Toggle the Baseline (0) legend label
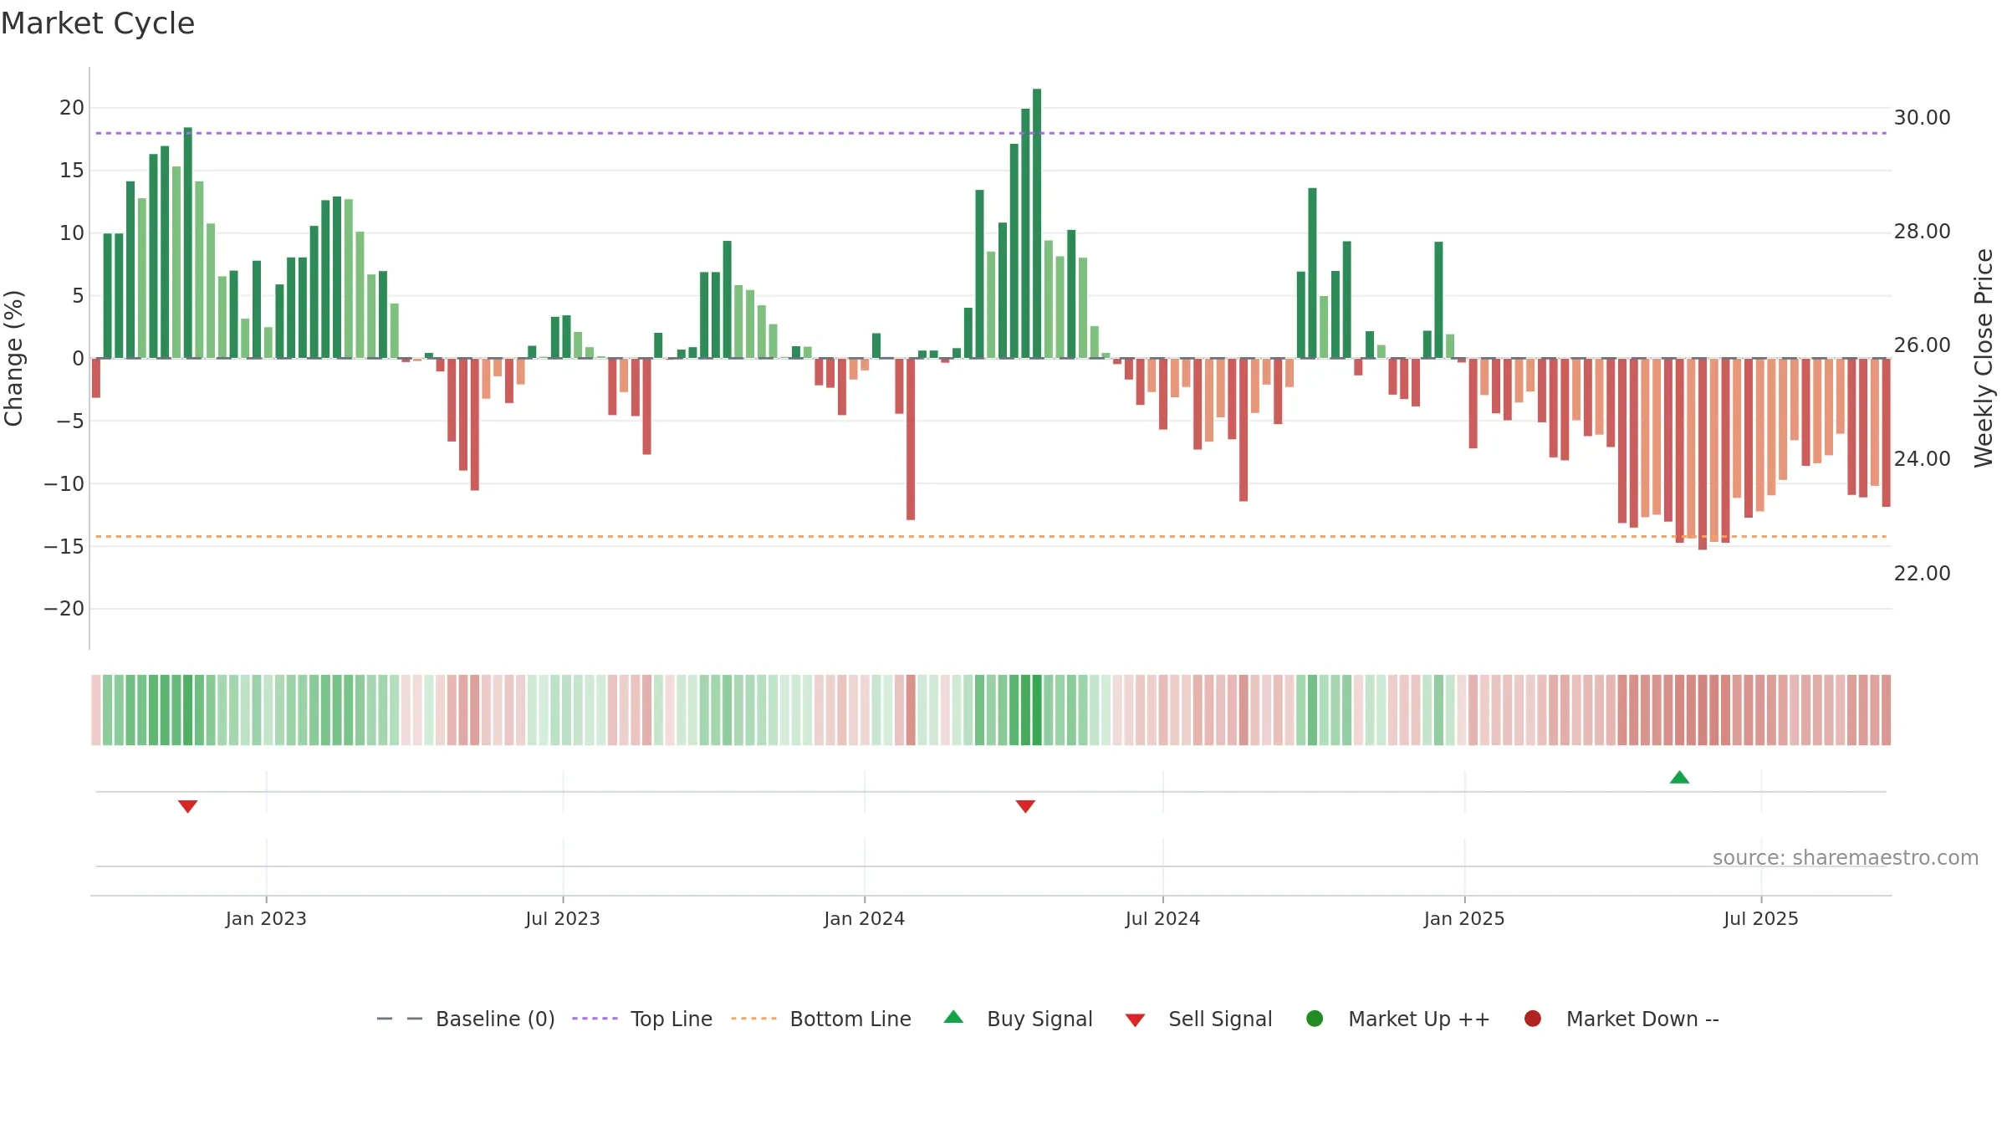 click(x=495, y=1019)
